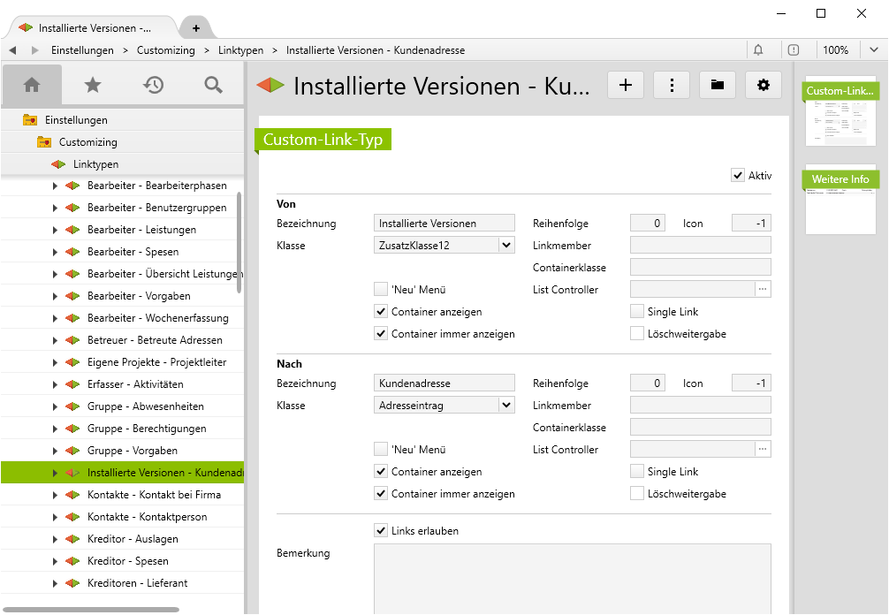The image size is (889, 615).
Task: Open the ZusatzKlasse12 Klasse dropdown
Action: (x=505, y=246)
